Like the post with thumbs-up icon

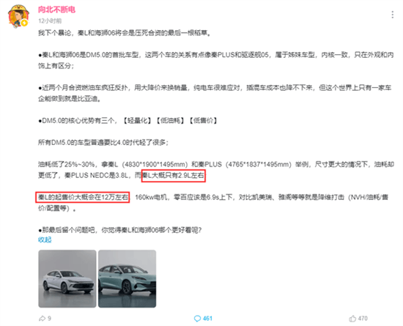[x=352, y=319]
